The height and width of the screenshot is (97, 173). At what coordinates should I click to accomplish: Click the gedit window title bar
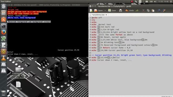(131, 6)
